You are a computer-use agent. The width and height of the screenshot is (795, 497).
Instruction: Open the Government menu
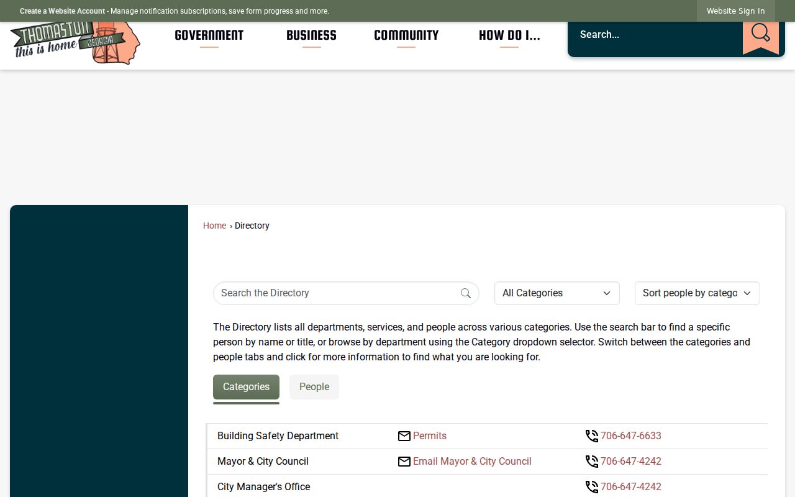pos(209,35)
